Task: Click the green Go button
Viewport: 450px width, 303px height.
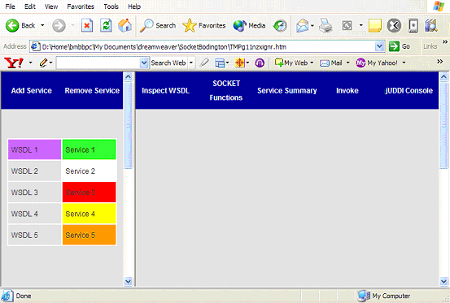Action: coord(400,46)
